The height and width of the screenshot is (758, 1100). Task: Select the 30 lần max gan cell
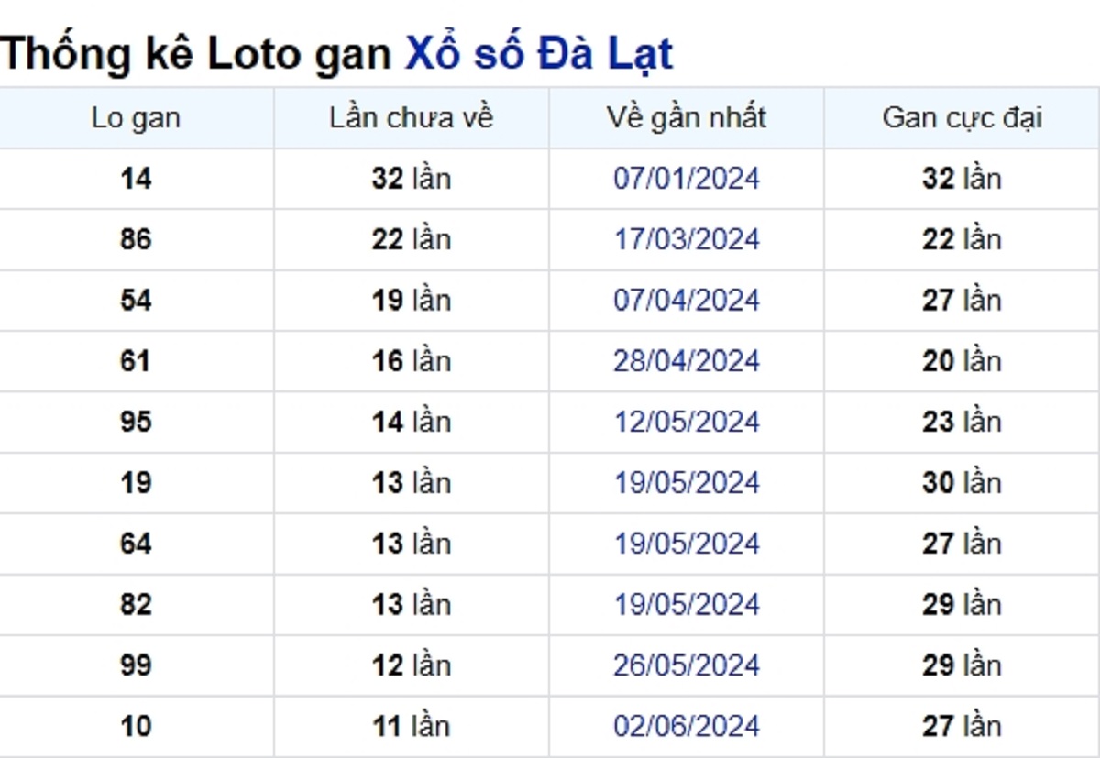pos(962,483)
